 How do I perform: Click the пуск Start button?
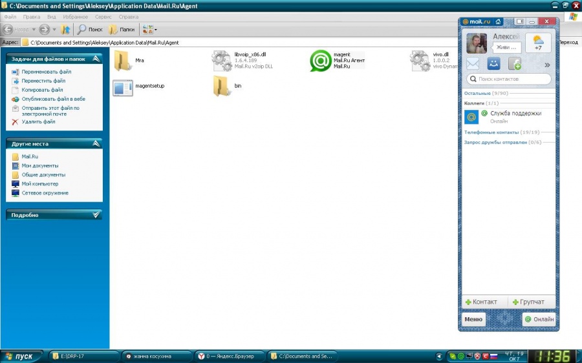click(21, 357)
